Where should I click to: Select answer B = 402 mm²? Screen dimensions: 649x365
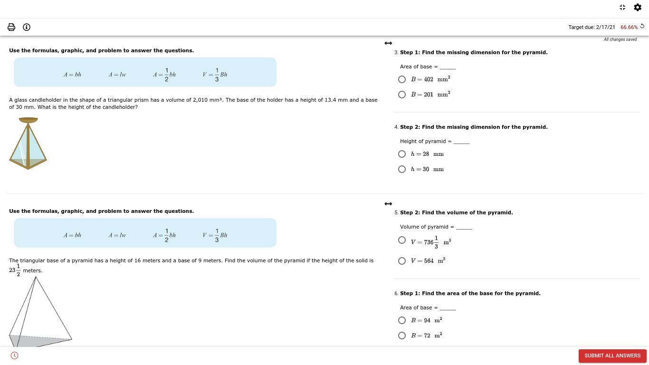pyautogui.click(x=402, y=79)
